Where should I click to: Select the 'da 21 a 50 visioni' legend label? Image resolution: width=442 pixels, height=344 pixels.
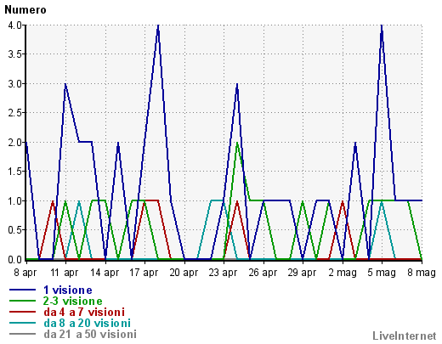click(90, 334)
